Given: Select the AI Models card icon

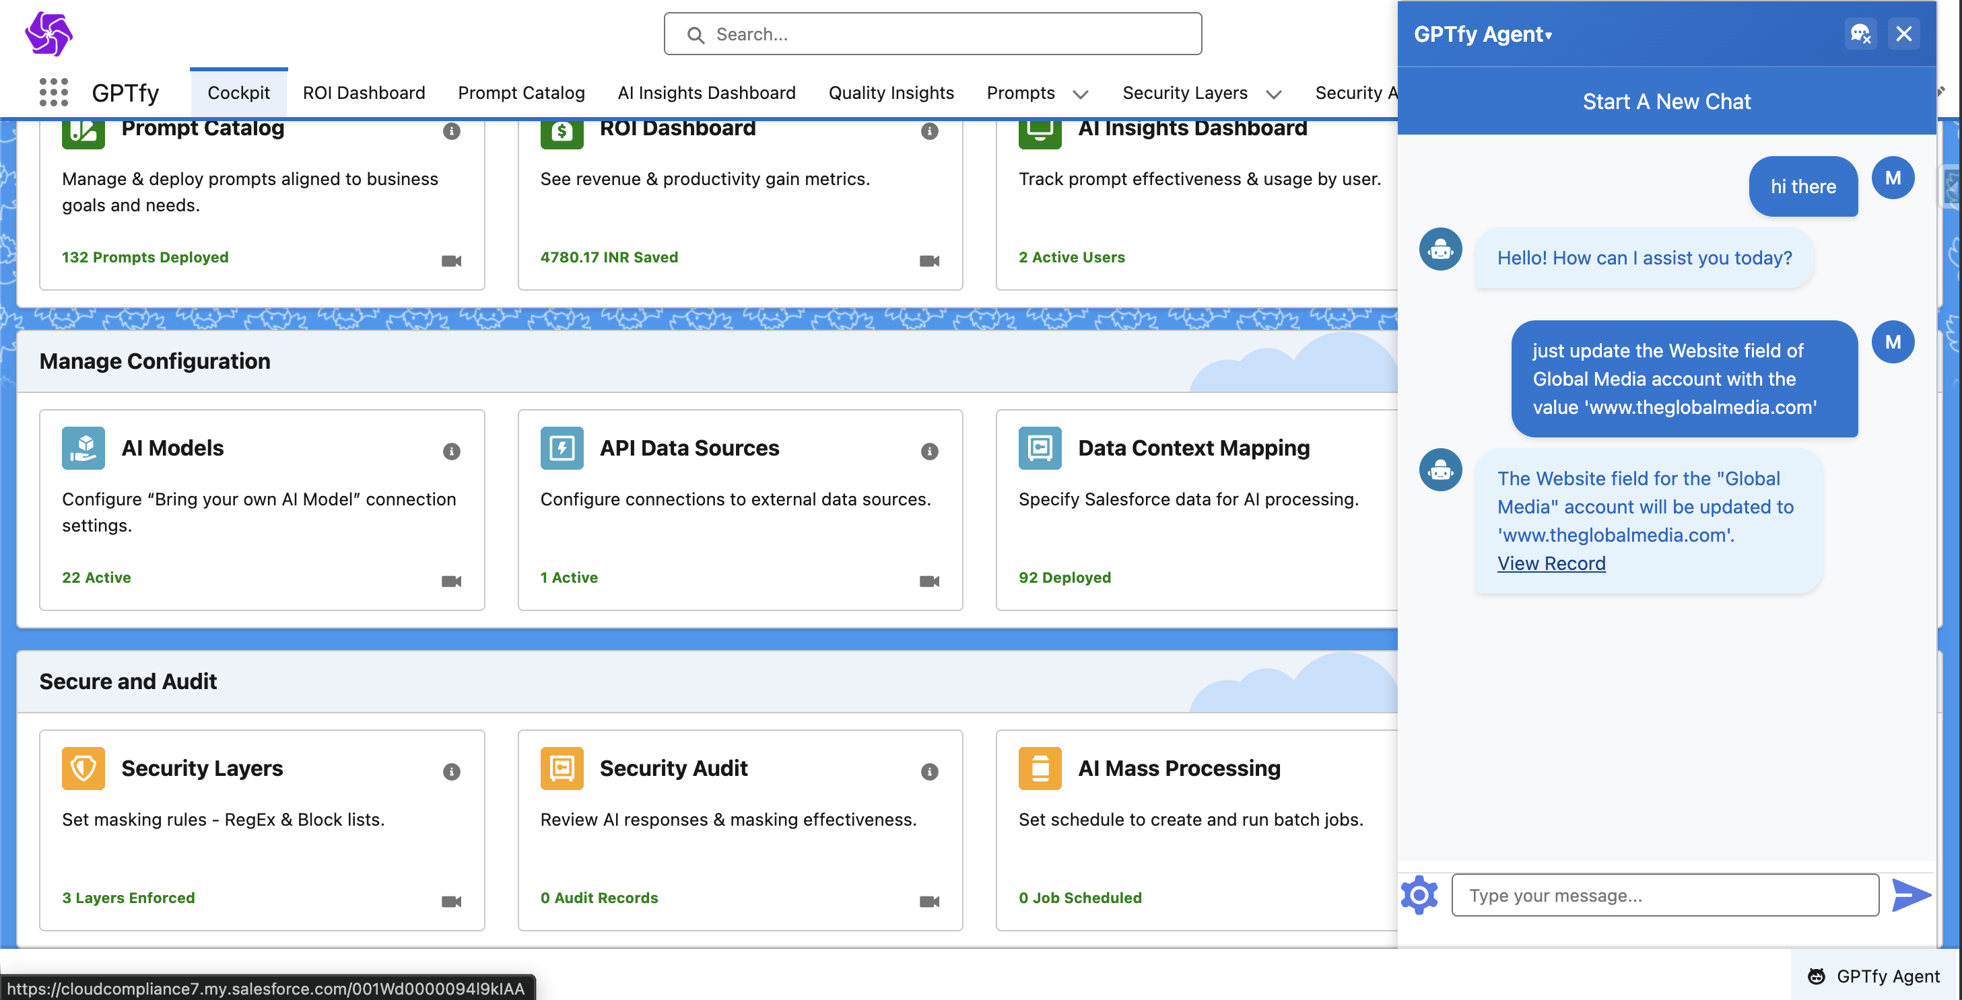Looking at the screenshot, I should coord(82,448).
